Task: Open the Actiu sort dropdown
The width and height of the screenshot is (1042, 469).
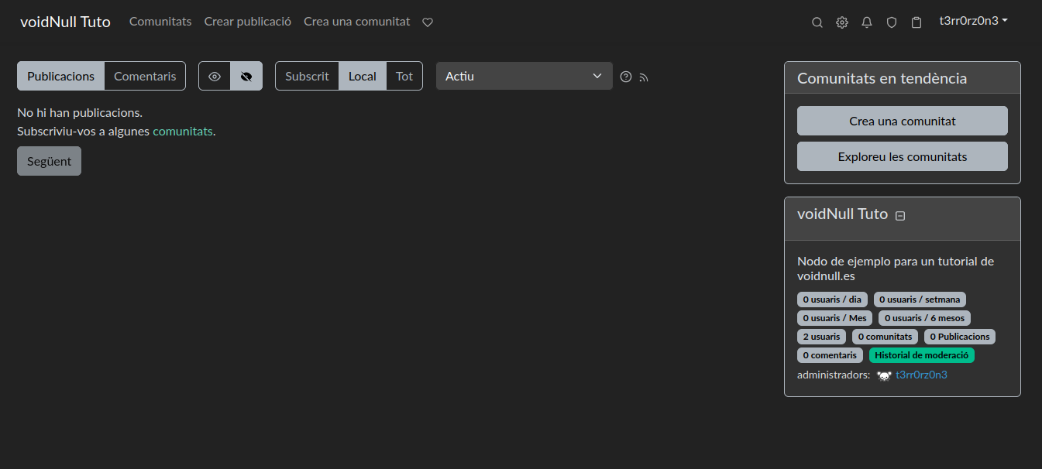Action: [524, 76]
